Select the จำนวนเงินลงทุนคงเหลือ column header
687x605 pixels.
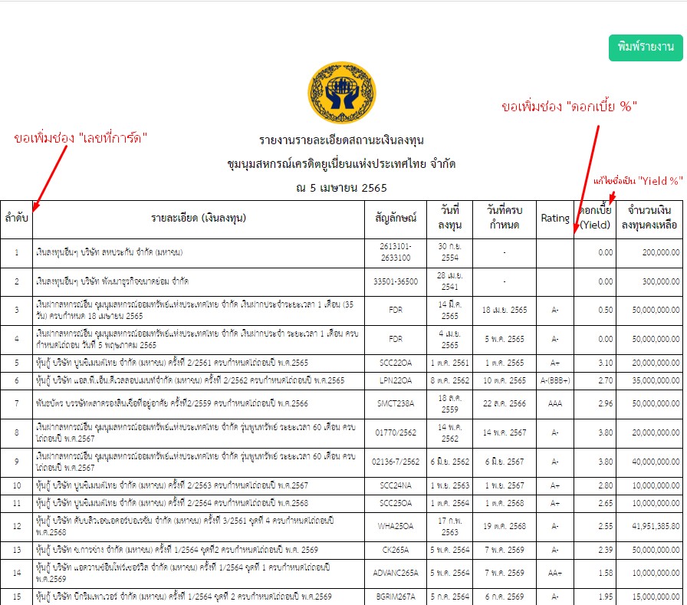coord(649,218)
